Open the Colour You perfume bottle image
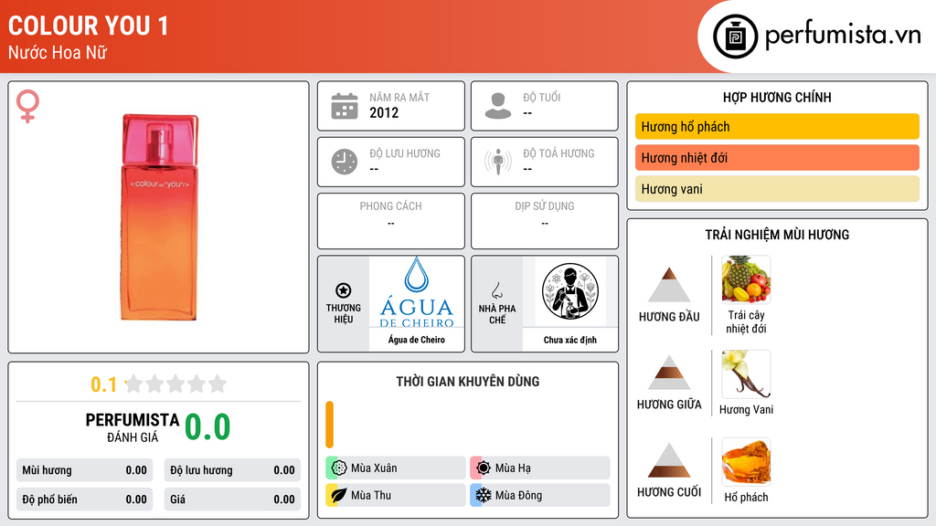Screen dimensions: 936x526 coord(159,217)
